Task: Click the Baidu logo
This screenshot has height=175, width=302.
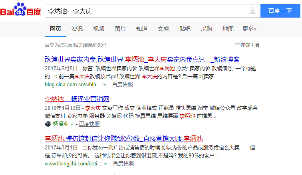Action: pos(20,10)
